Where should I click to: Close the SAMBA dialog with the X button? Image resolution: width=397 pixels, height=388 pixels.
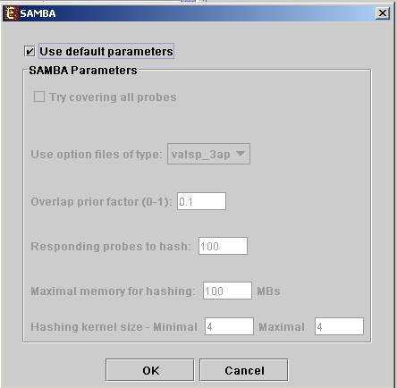(383, 13)
